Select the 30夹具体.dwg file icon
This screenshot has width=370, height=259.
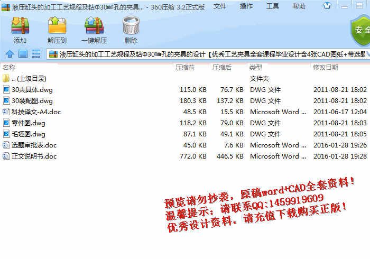(6, 90)
